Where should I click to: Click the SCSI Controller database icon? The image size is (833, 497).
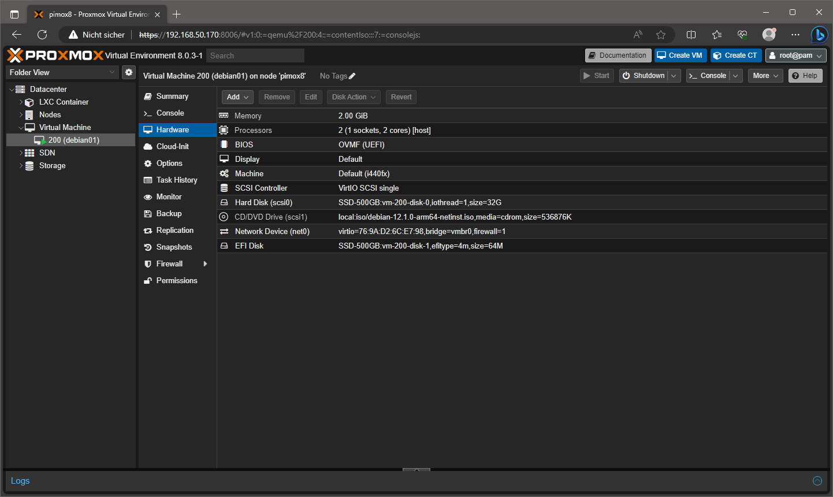[x=224, y=188]
